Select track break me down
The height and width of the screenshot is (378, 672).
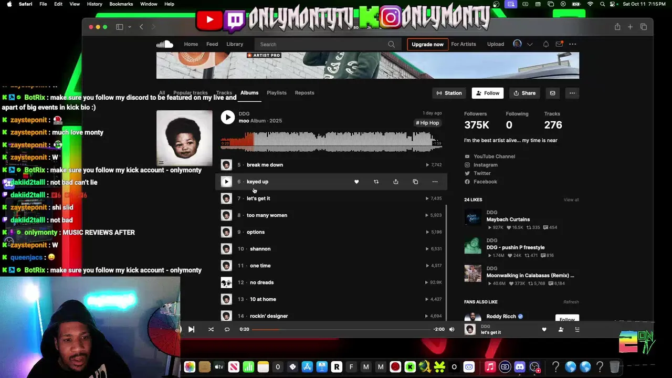pyautogui.click(x=265, y=165)
